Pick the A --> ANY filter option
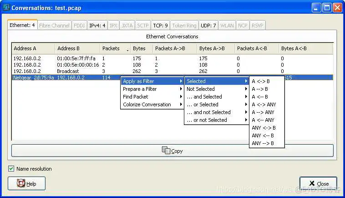This screenshot has width=345, height=198. [x=264, y=112]
